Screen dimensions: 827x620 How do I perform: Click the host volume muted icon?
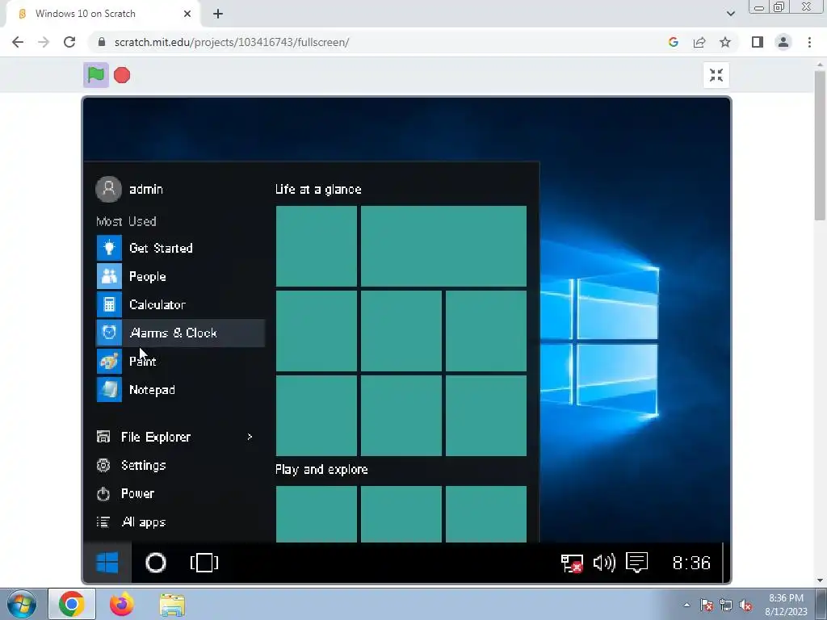coord(745,605)
